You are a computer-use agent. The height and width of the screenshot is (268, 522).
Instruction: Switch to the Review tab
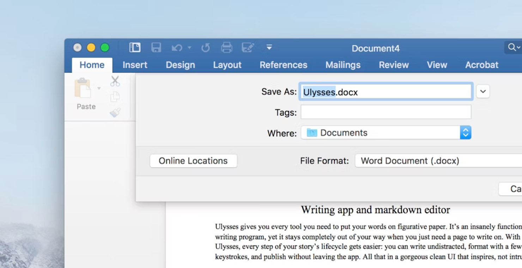pos(394,65)
